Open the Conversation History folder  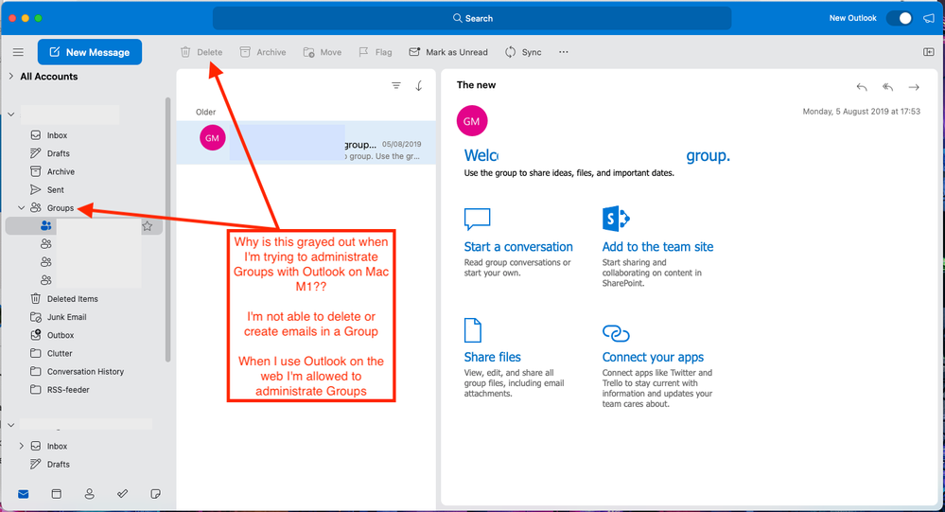click(x=85, y=372)
